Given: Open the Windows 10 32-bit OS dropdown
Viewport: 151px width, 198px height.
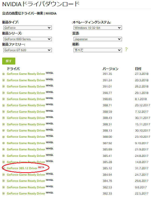Looking at the screenshot, I should 98,28.
